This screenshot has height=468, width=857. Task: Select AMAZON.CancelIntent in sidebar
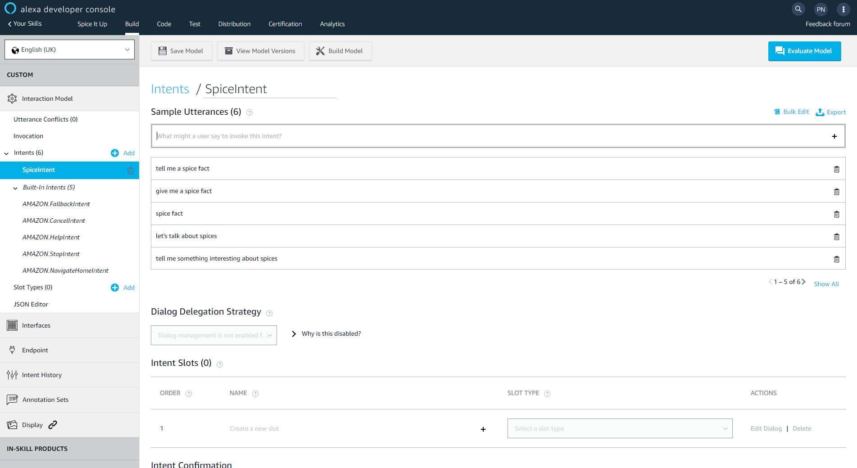[54, 220]
